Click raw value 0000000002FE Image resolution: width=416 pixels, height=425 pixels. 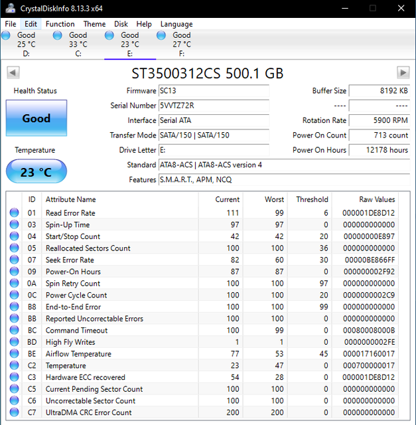click(x=370, y=342)
